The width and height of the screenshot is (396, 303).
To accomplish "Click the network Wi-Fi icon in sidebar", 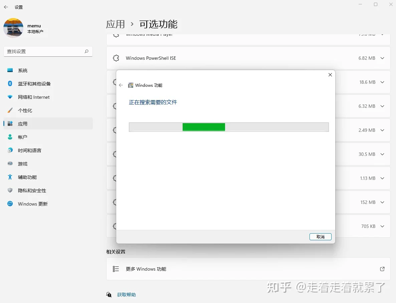I will 10,97.
